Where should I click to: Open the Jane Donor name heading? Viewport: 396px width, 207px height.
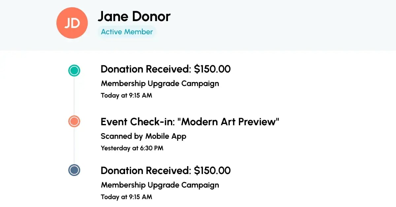(134, 16)
